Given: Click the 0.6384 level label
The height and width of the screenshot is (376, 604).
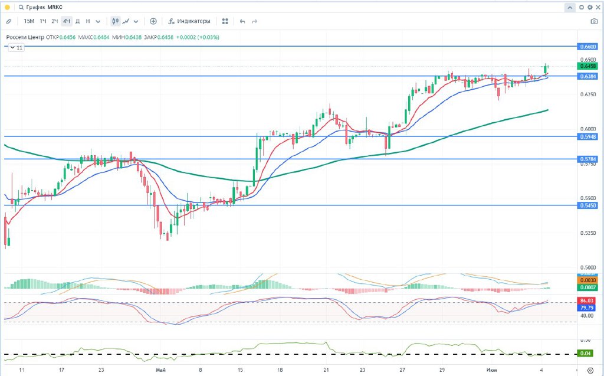Looking at the screenshot, I should click(x=588, y=76).
